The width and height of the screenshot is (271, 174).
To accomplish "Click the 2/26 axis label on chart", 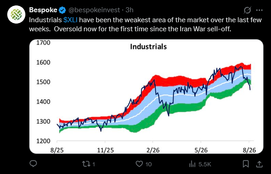I will point(153,150).
